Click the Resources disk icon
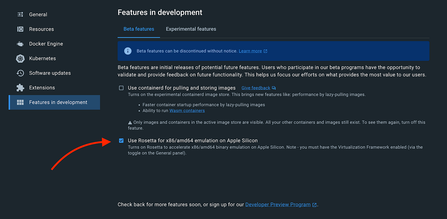447x219 pixels. [x=20, y=29]
